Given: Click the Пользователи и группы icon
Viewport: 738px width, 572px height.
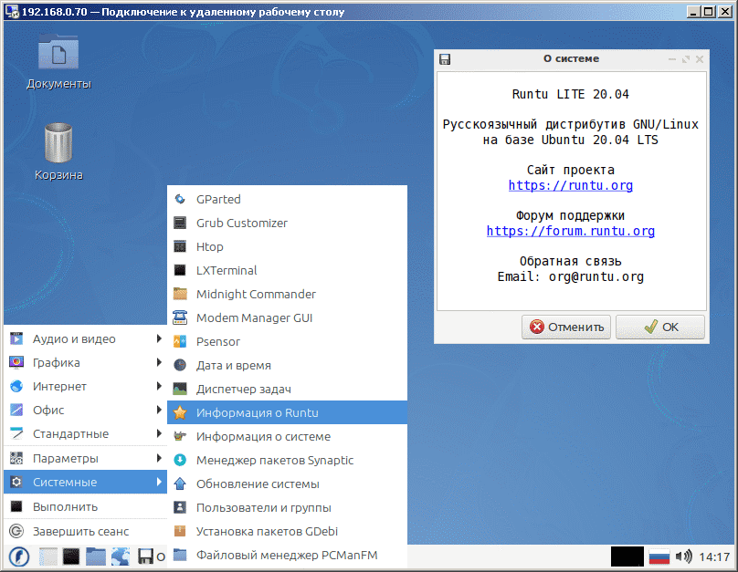Looking at the screenshot, I should pos(180,507).
